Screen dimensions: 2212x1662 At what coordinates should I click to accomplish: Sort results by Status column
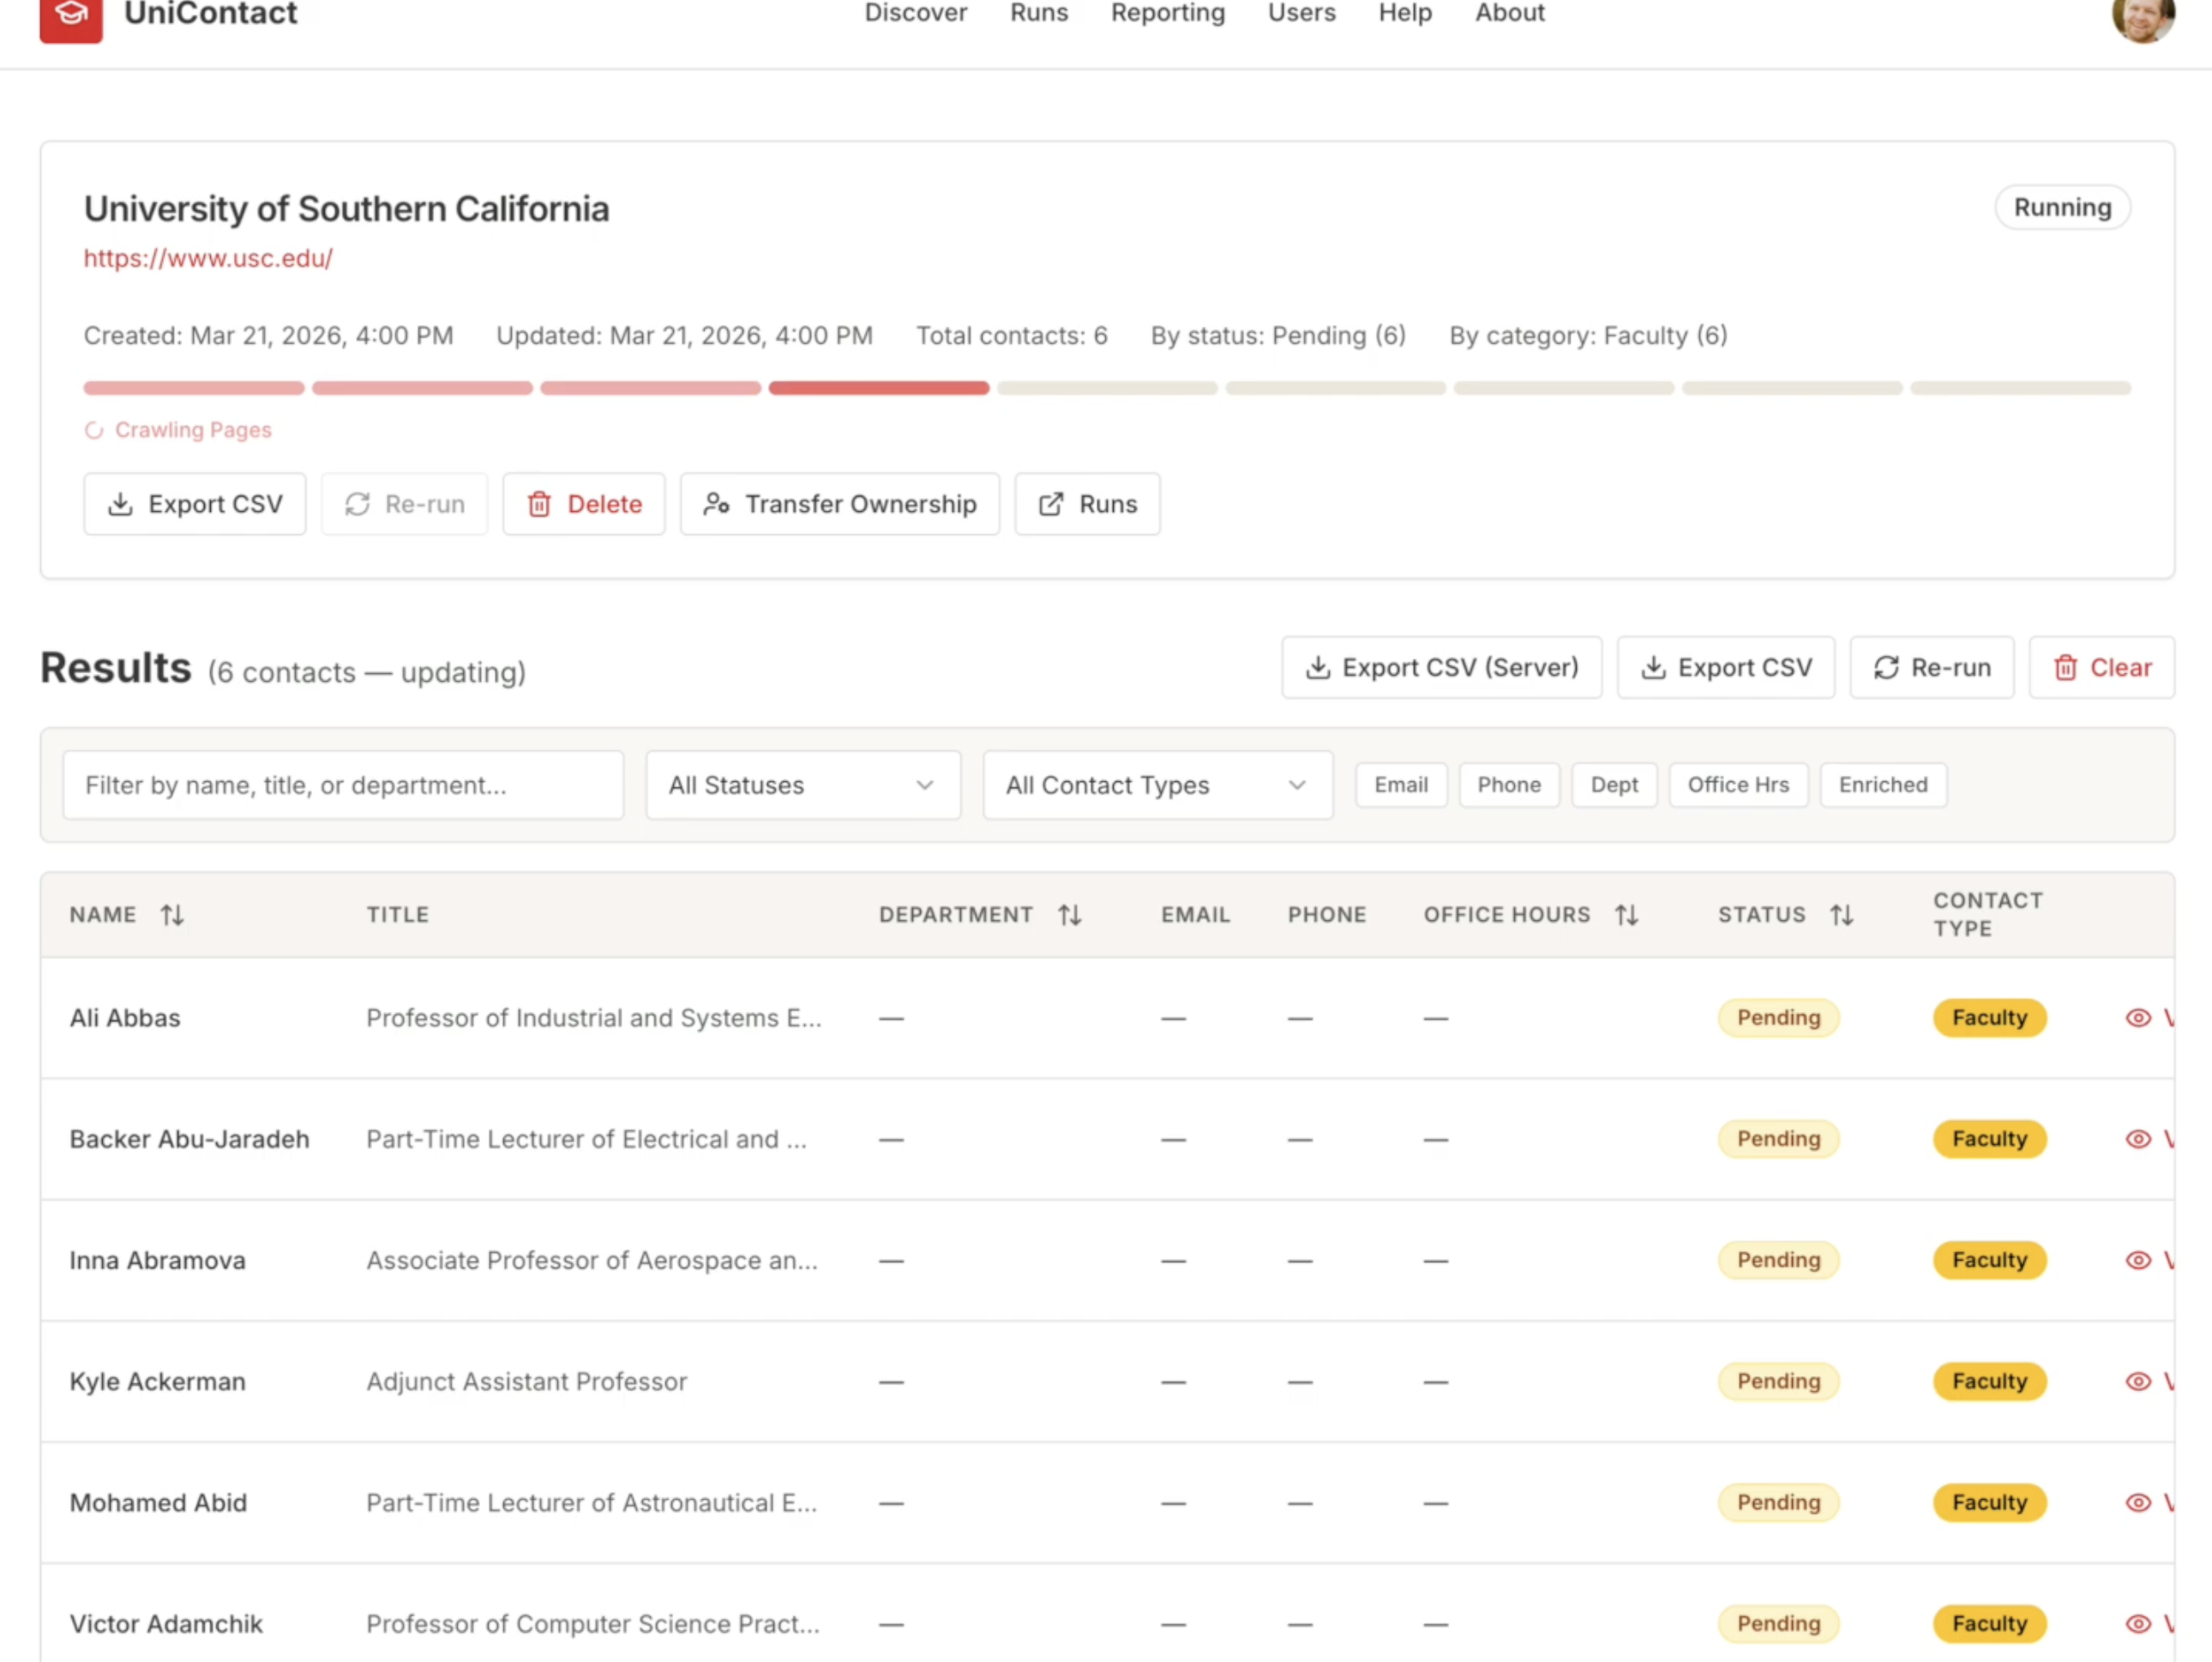coord(1842,915)
